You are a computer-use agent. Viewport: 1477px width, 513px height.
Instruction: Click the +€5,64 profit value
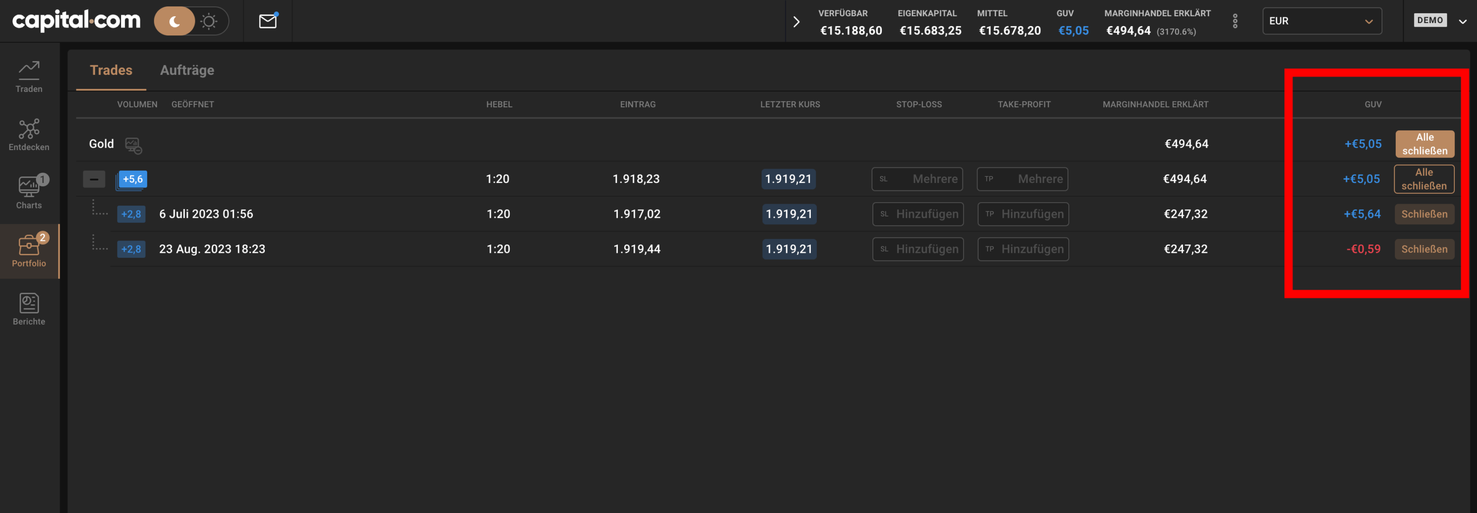coord(1362,214)
